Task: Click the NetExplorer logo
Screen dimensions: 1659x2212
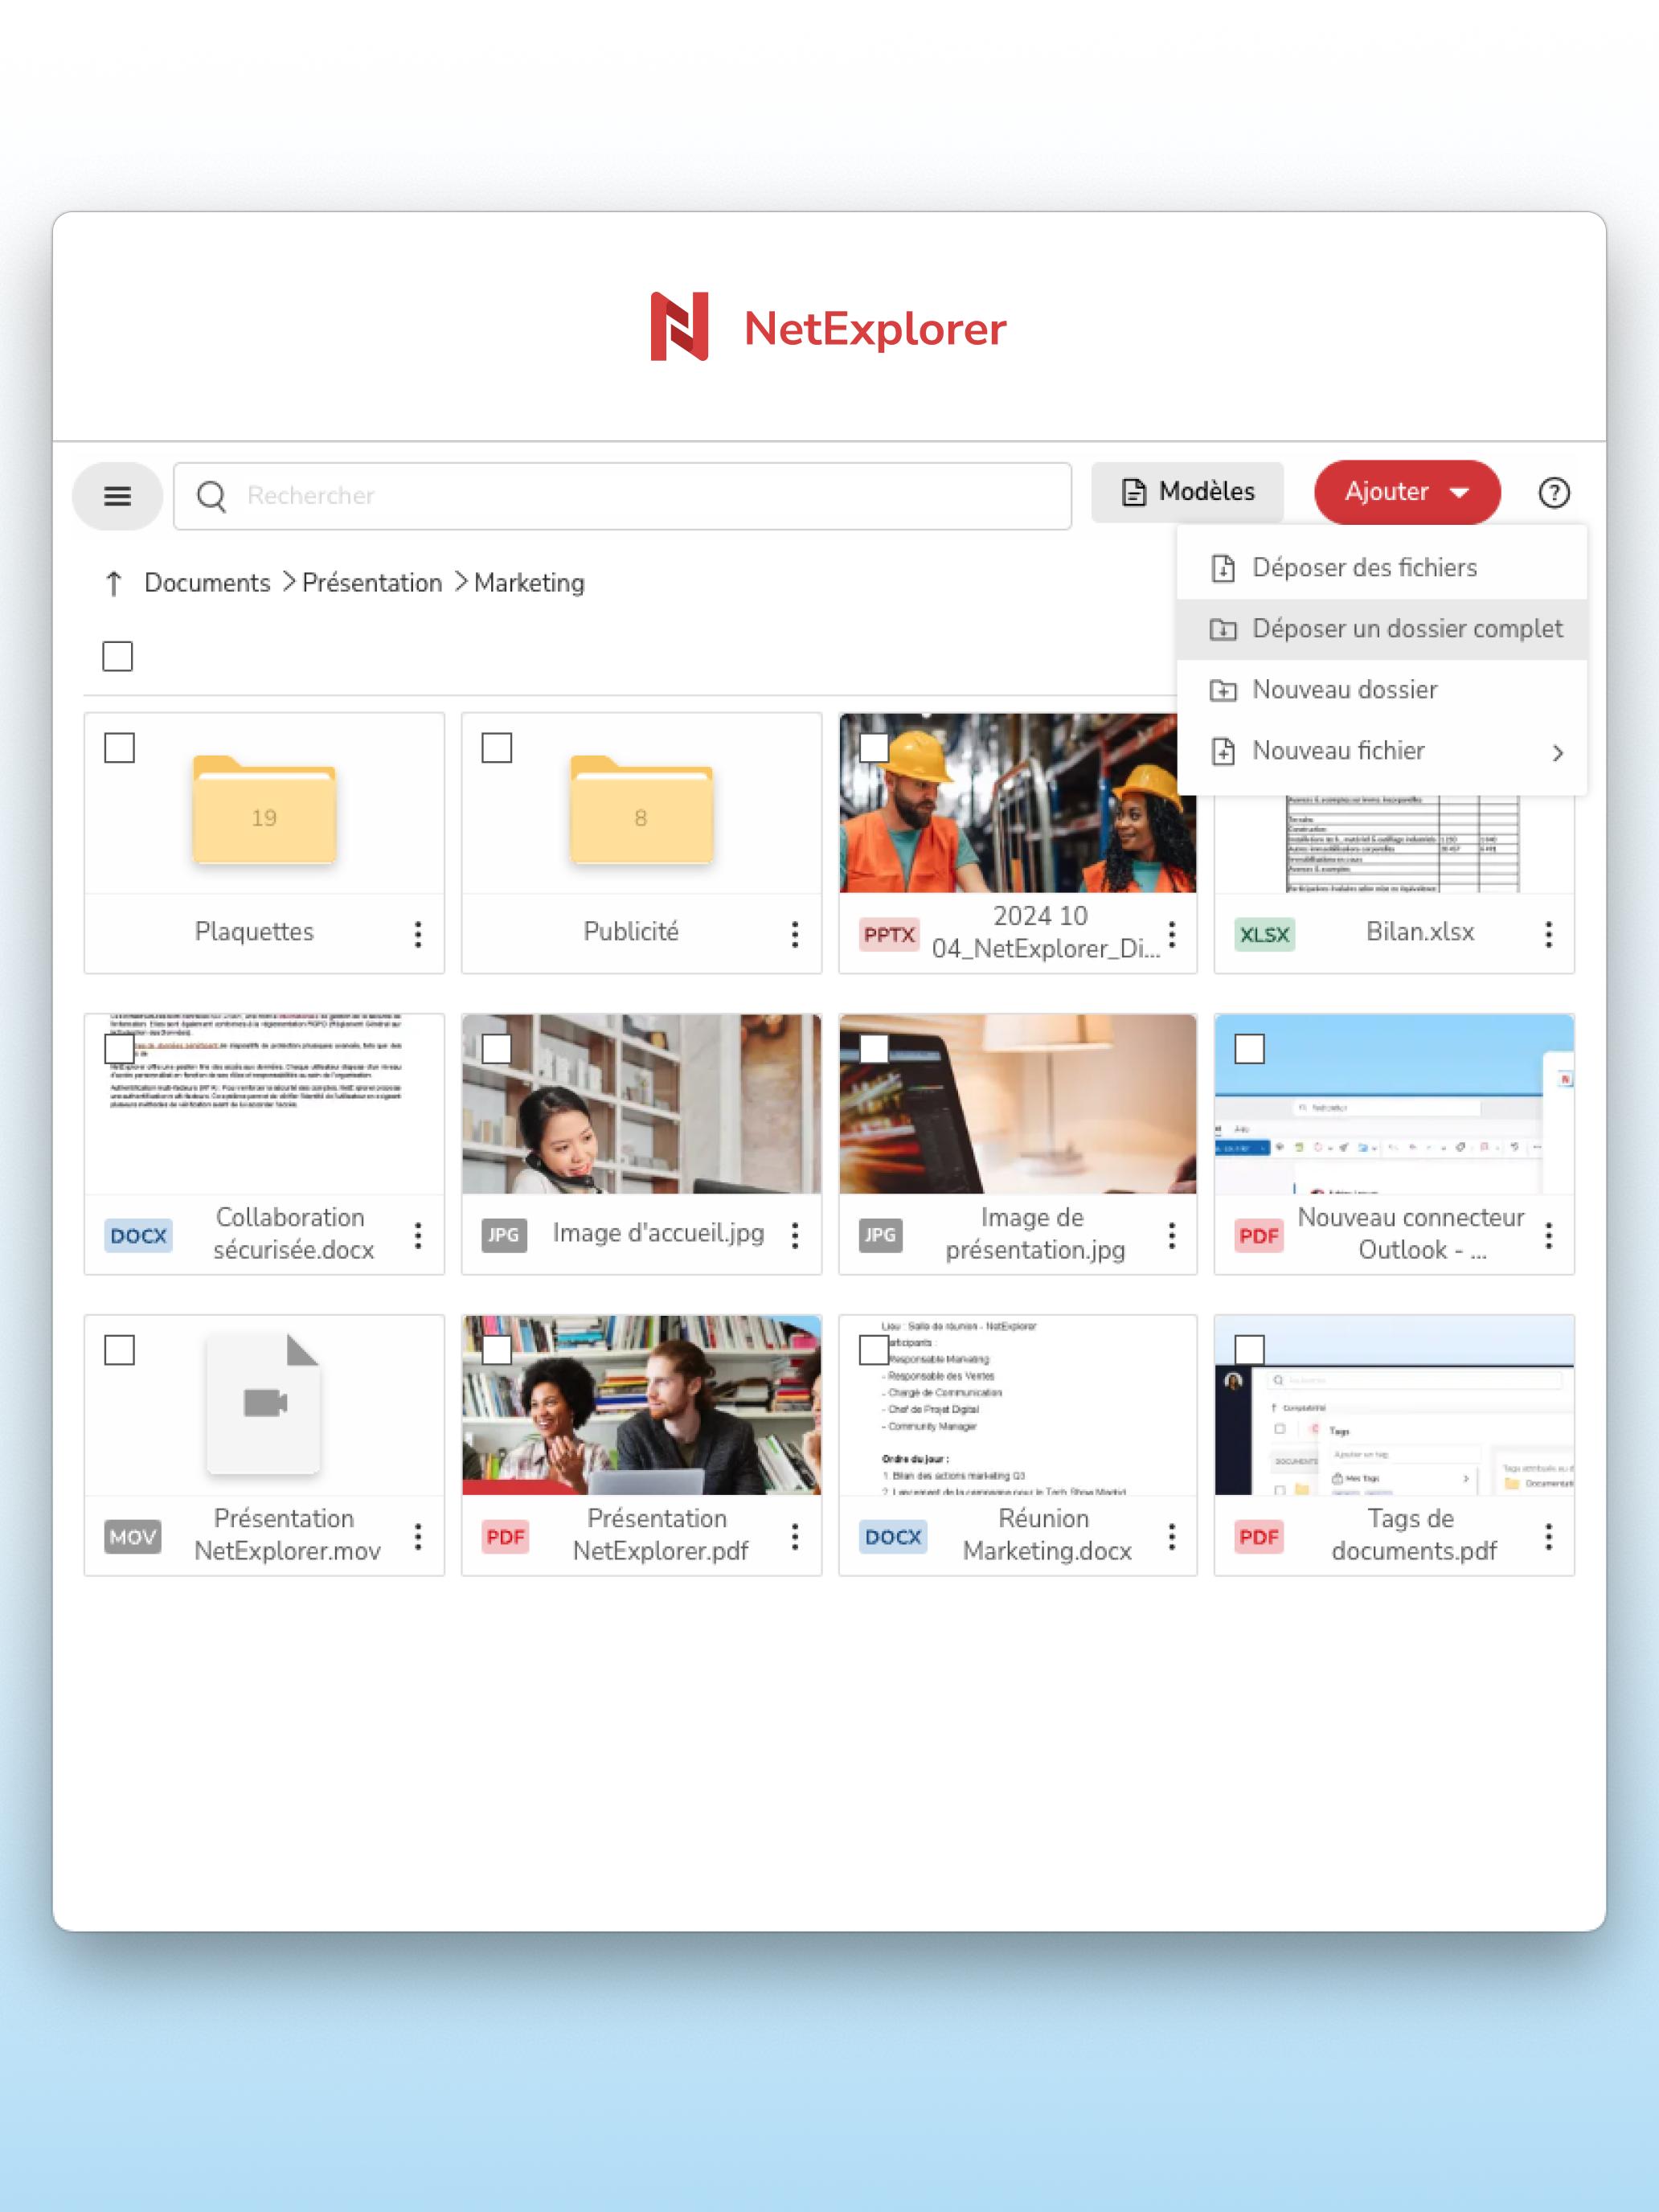Action: pos(829,327)
